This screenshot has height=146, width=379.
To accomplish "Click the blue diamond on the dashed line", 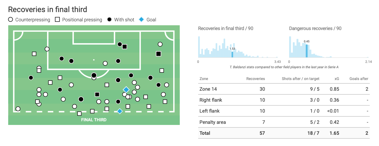I will point(120,111).
